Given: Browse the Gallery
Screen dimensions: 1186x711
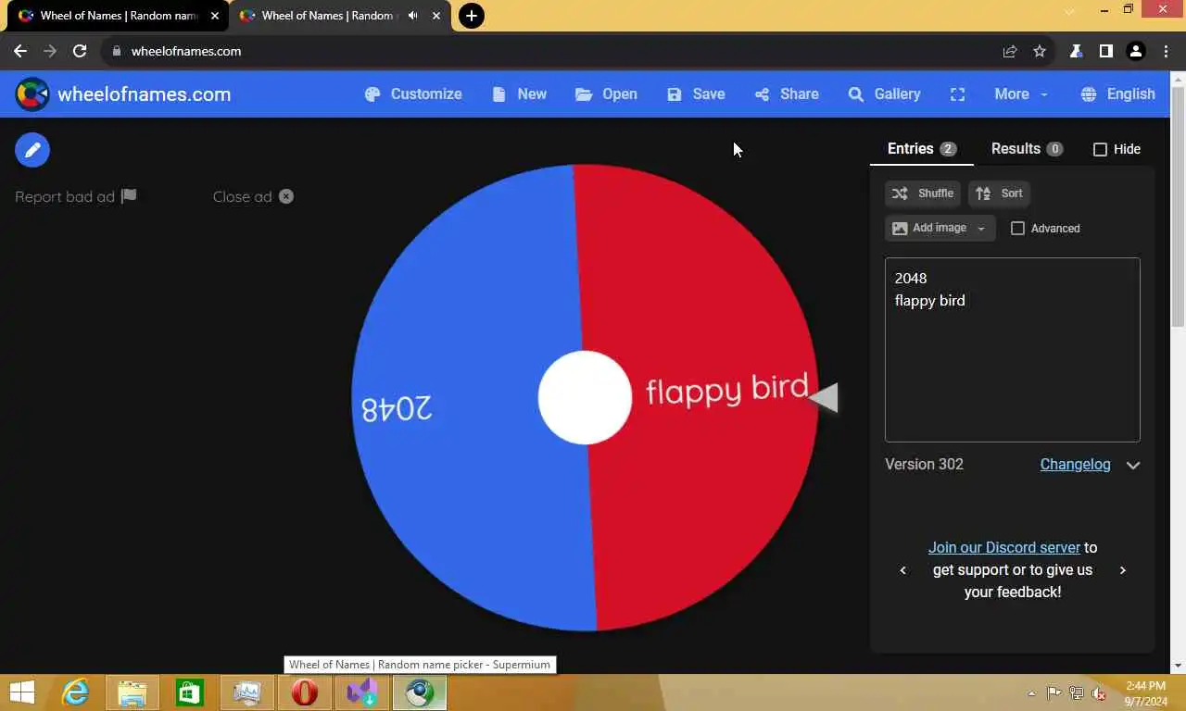Looking at the screenshot, I should click(884, 94).
